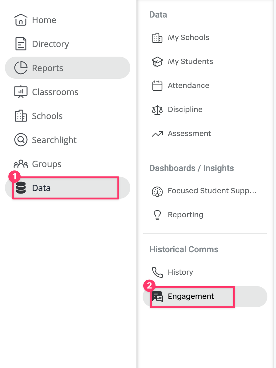Open the Searchlight magnifier icon
The image size is (276, 368).
[x=21, y=140]
